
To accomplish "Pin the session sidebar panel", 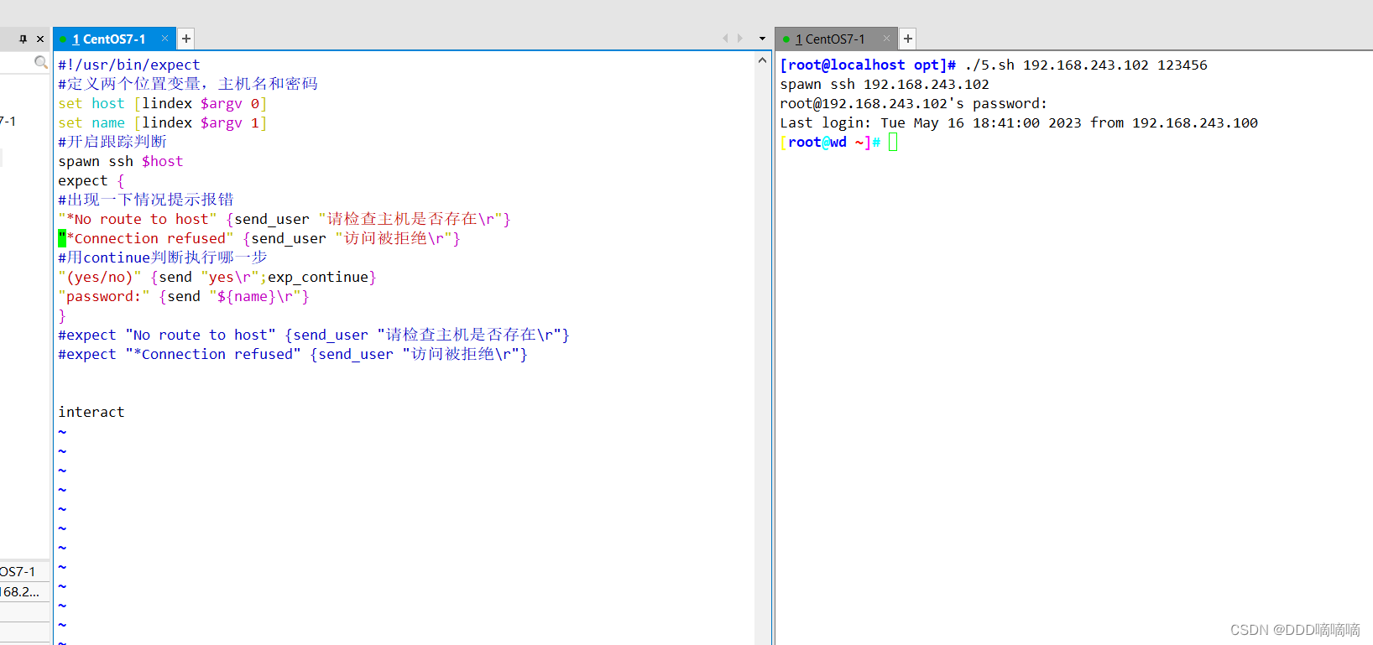I will tap(23, 39).
